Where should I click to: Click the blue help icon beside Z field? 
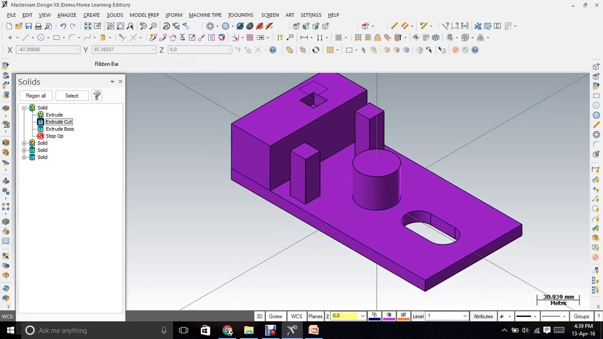coord(273,50)
